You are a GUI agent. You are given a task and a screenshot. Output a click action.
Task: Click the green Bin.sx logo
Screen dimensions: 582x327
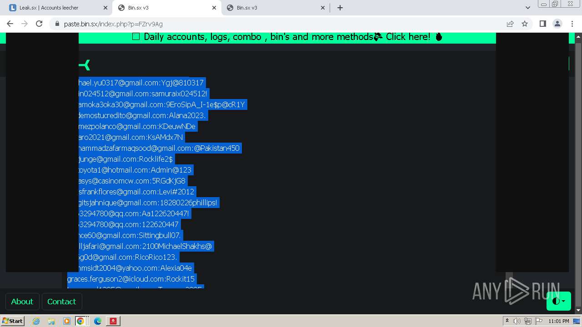tap(85, 65)
